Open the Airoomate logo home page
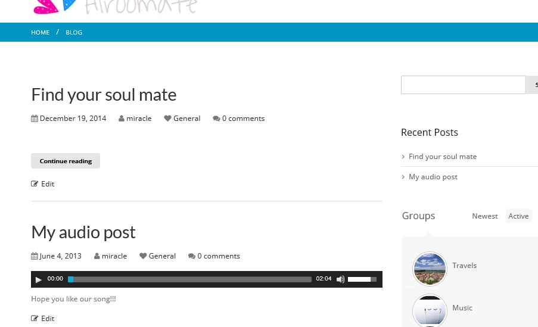The height and width of the screenshot is (327, 538). 114,6
